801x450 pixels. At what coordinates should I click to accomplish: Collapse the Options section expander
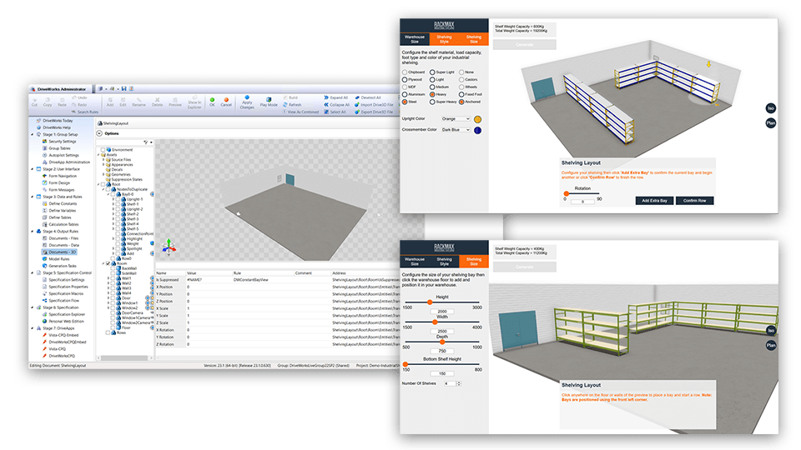(x=101, y=133)
